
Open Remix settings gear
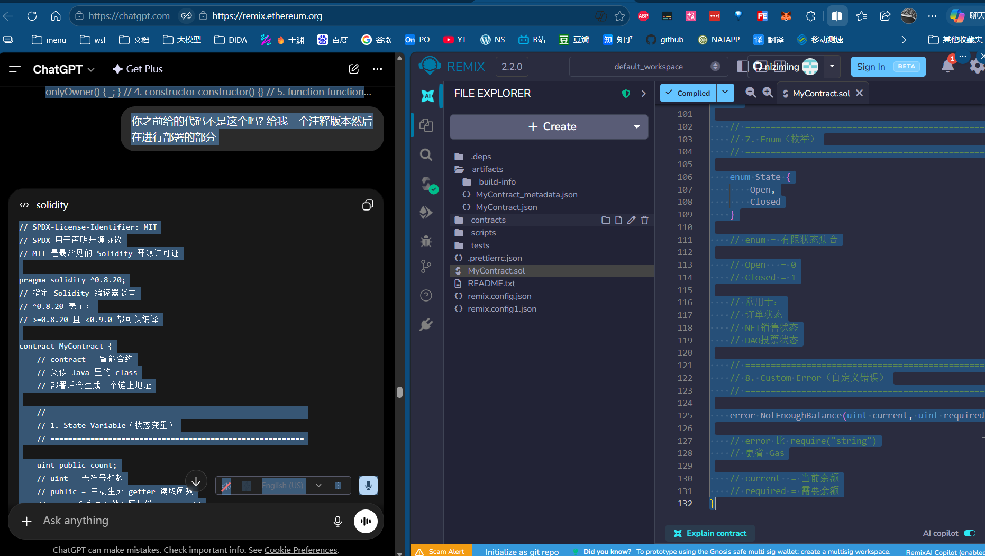pyautogui.click(x=977, y=67)
